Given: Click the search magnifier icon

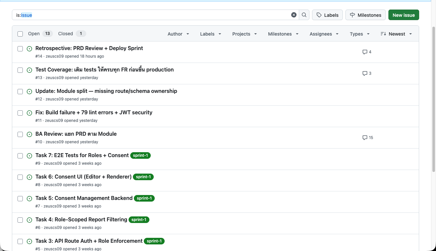Looking at the screenshot, I should pyautogui.click(x=304, y=14).
